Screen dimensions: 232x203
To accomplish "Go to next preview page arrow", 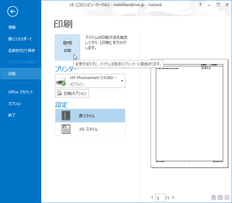I will pyautogui.click(x=173, y=198).
